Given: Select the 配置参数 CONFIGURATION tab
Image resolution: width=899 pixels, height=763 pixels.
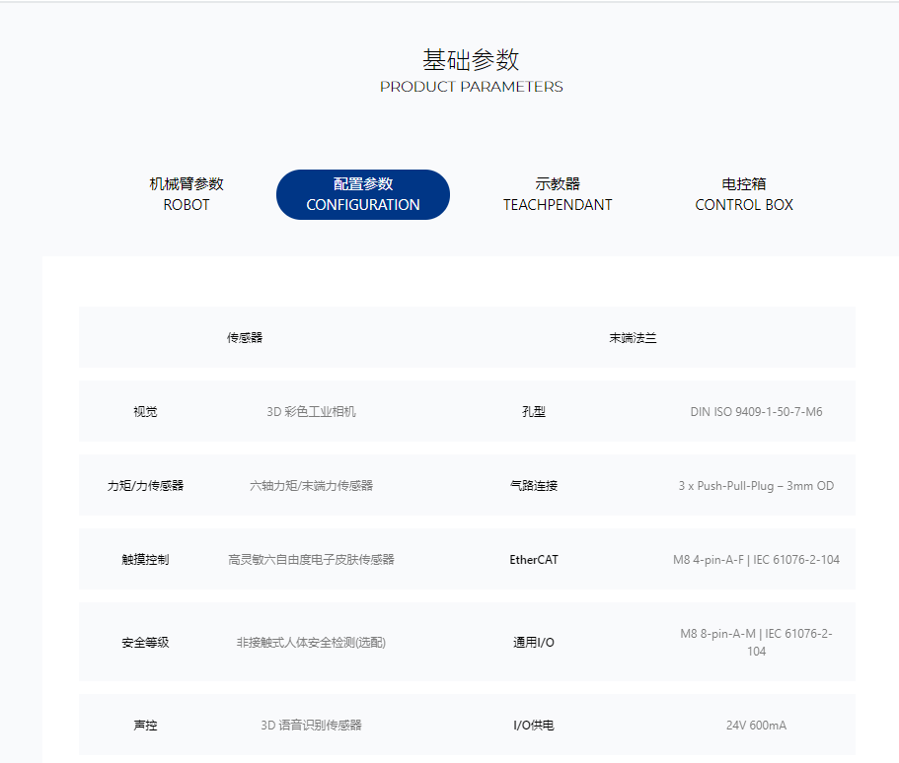Looking at the screenshot, I should click(x=363, y=194).
